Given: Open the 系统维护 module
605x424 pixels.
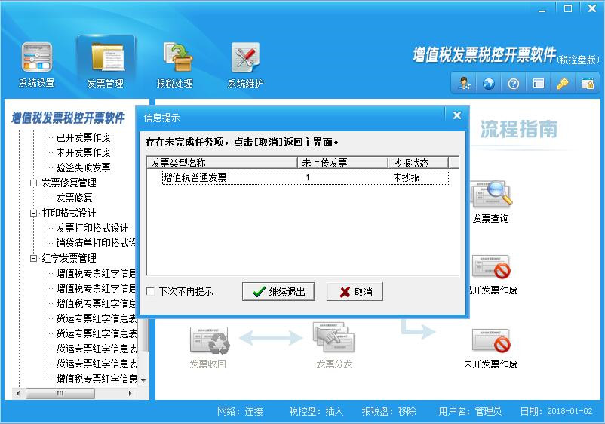Looking at the screenshot, I should coord(245,65).
